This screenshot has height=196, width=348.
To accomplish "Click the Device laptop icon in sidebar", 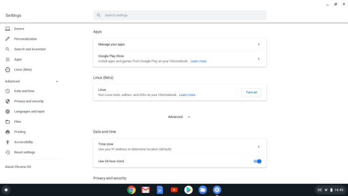I will 8,29.
